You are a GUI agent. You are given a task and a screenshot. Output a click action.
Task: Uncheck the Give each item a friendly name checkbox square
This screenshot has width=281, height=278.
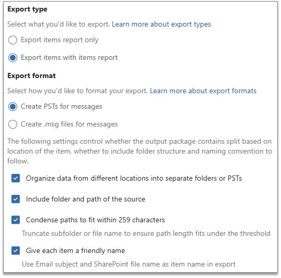tap(16, 250)
